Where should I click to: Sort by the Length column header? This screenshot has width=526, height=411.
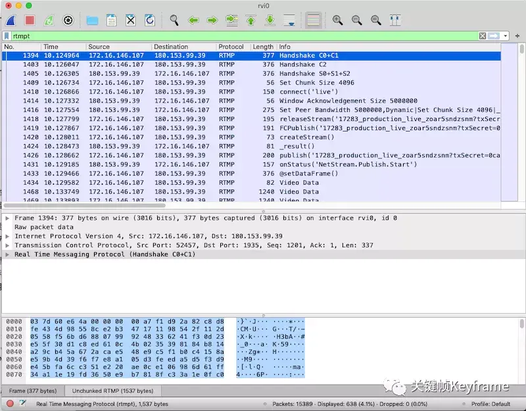coord(263,47)
